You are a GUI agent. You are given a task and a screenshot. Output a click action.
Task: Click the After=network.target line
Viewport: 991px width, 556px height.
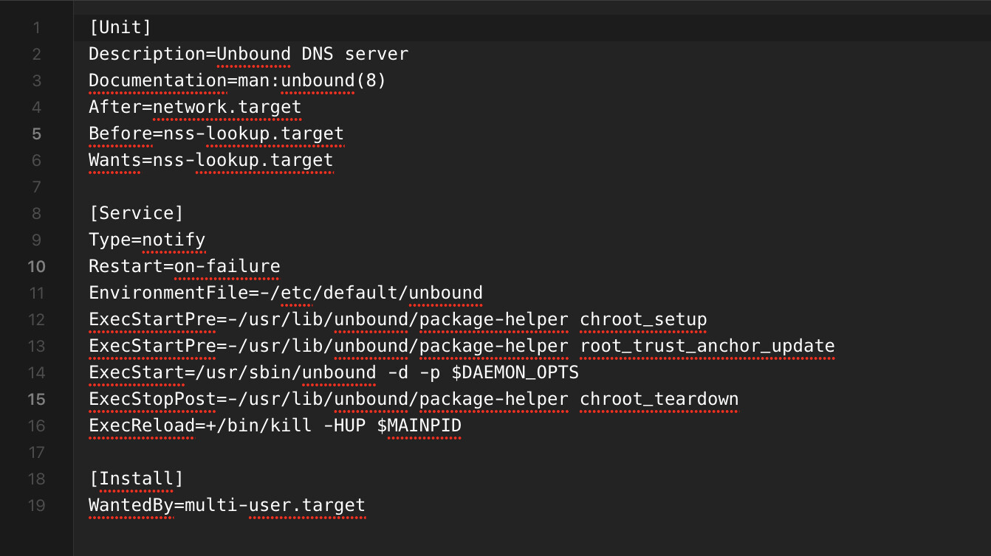pos(195,107)
